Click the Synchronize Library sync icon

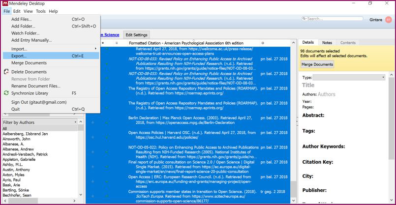tap(6, 93)
